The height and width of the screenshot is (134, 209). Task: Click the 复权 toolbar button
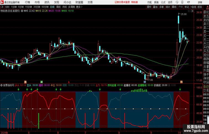pos(149,7)
